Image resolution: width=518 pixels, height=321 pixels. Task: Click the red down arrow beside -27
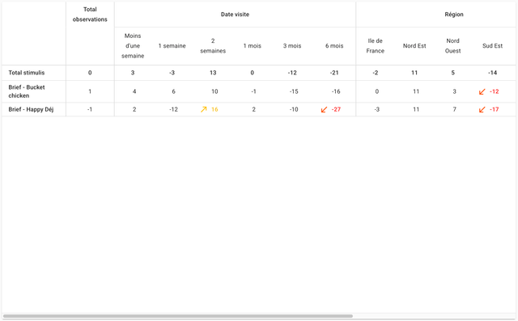(324, 109)
